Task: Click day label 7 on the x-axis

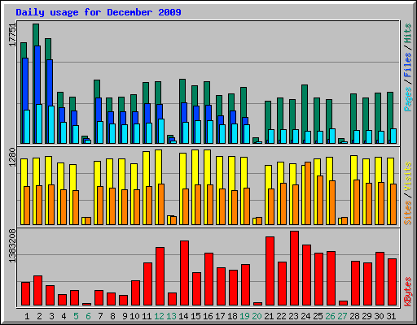Action: tap(100, 316)
